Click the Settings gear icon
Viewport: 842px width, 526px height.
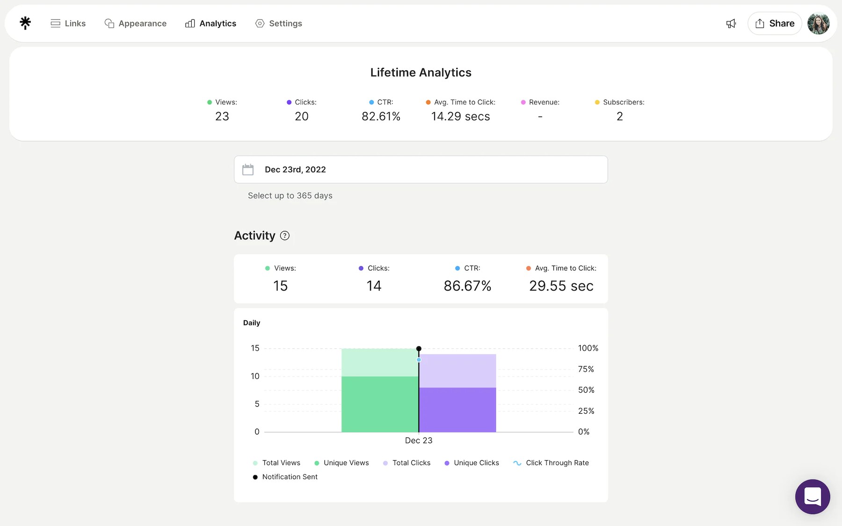point(259,23)
